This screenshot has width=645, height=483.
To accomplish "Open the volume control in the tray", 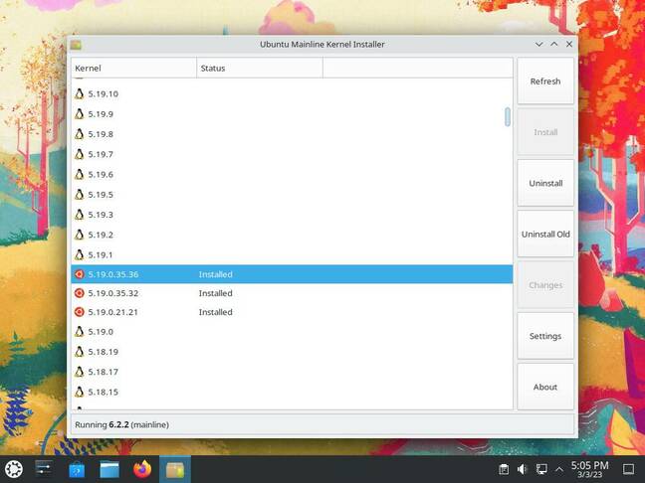I will [523, 469].
